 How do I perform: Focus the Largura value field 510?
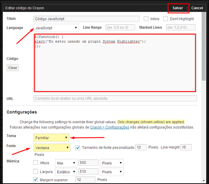(x=89, y=171)
